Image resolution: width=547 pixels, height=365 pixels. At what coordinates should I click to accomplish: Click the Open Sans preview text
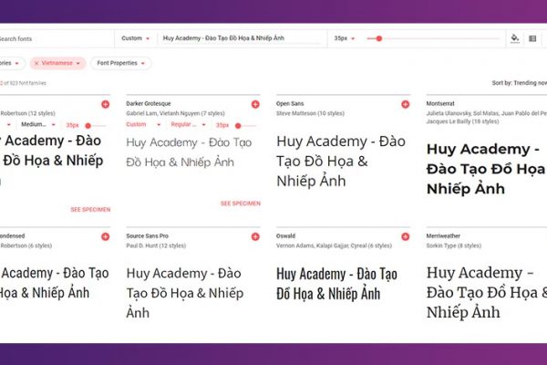pos(341,161)
